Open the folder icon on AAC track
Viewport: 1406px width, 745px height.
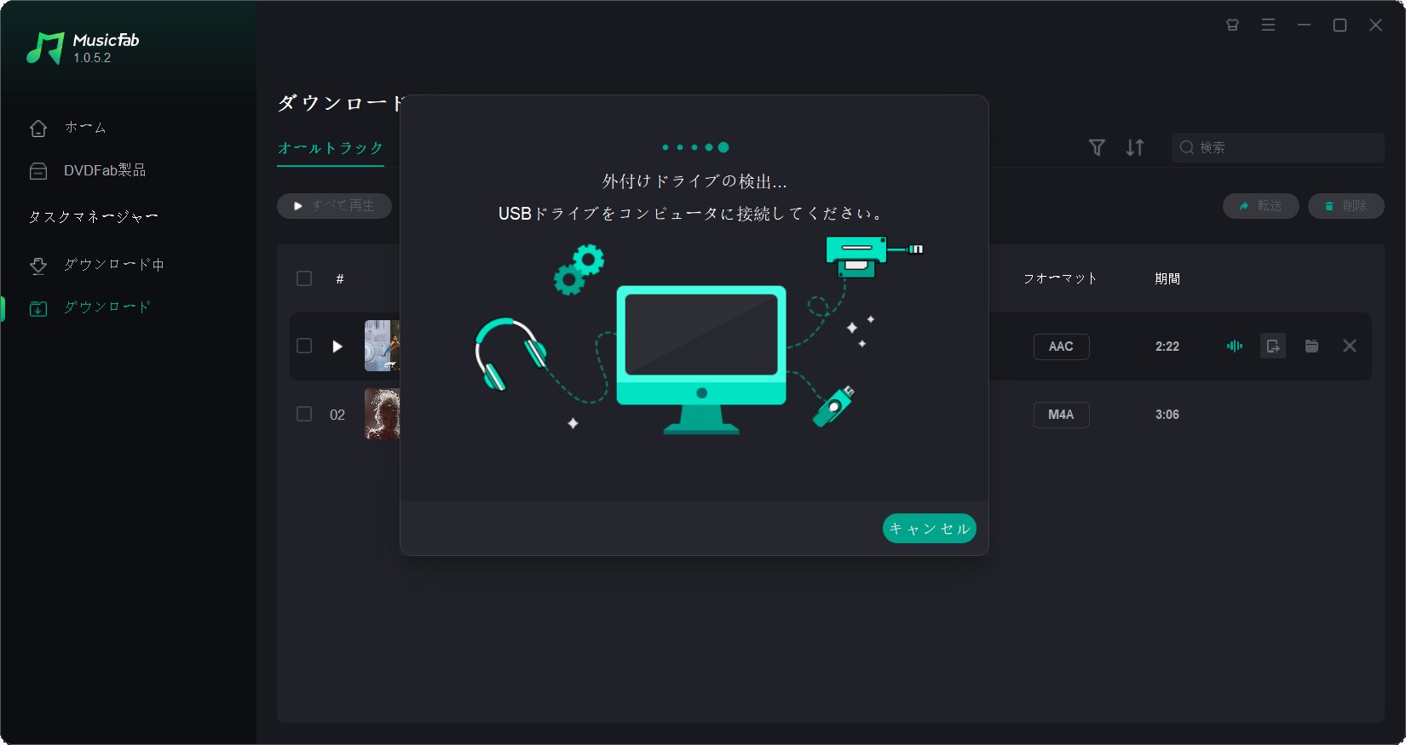tap(1312, 346)
